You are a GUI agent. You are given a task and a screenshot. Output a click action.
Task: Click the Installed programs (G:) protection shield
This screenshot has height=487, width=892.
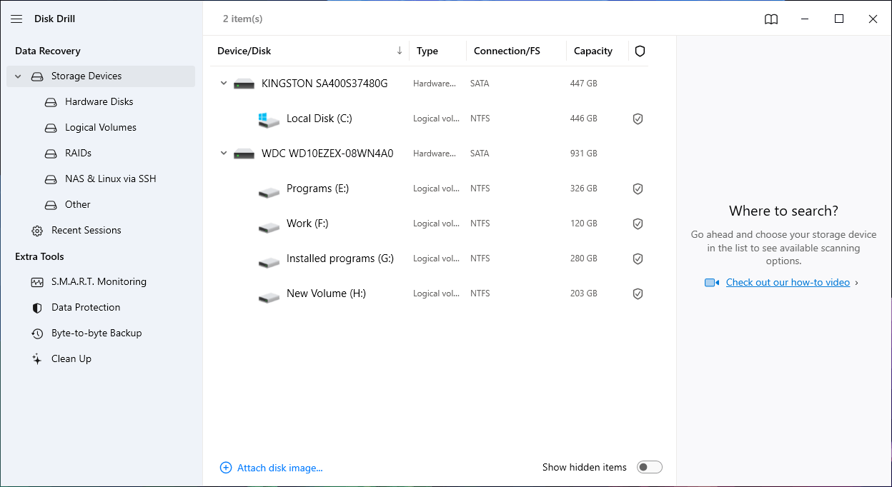638,258
